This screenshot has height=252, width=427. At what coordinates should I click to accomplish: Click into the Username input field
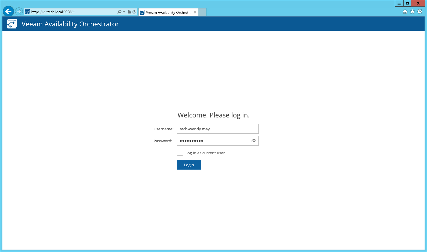[218, 129]
